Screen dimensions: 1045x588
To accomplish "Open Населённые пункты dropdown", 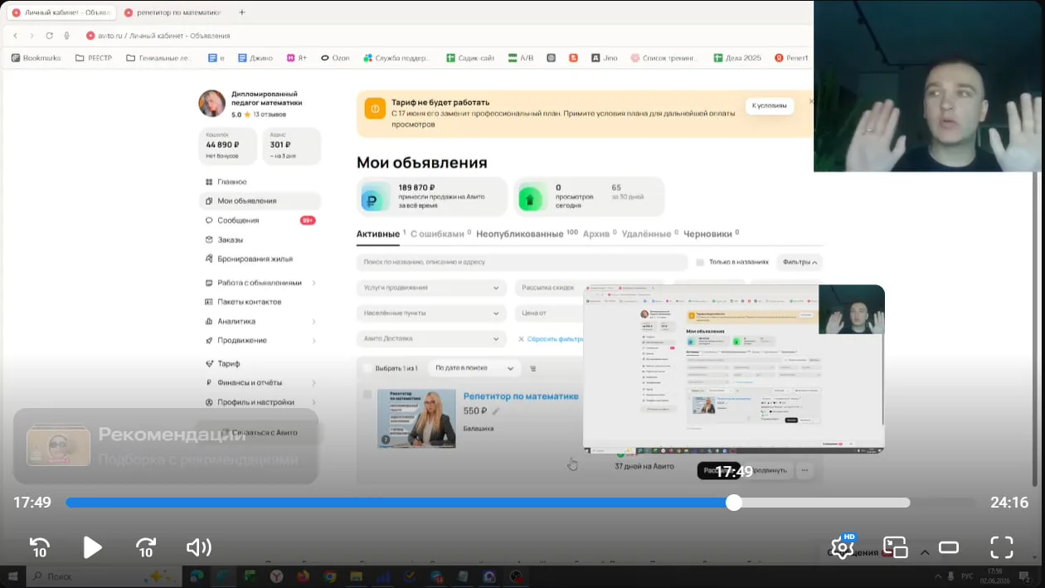I will click(x=431, y=313).
